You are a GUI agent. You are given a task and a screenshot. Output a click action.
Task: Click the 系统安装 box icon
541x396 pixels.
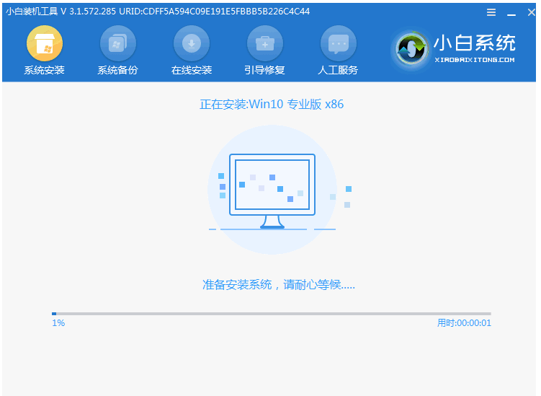click(x=45, y=44)
